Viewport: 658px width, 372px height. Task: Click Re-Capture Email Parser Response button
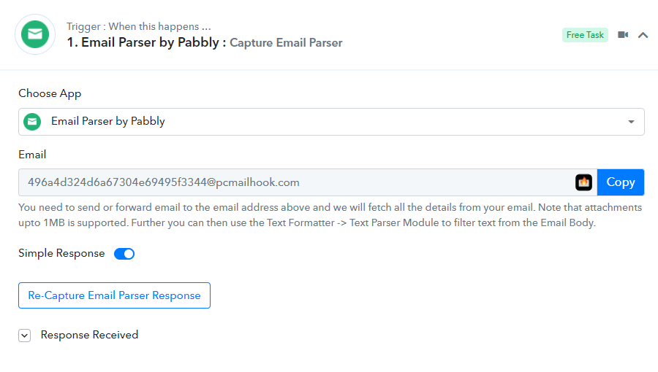point(114,295)
